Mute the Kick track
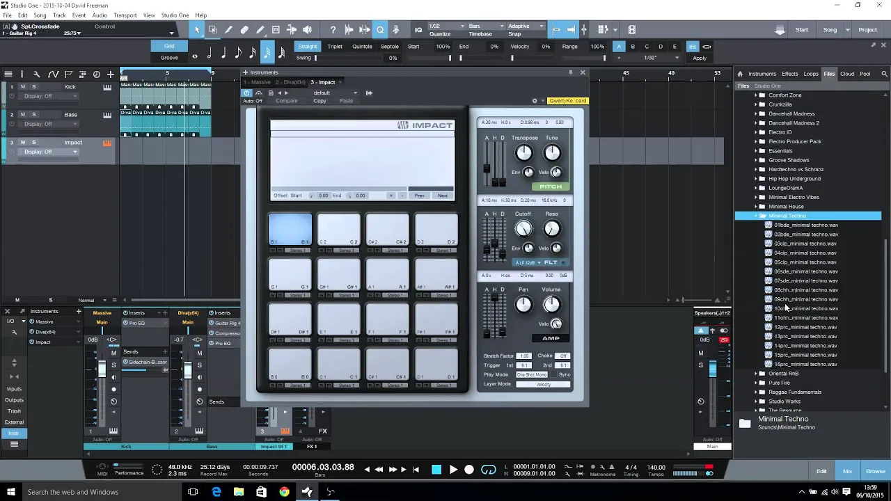This screenshot has width=891, height=501. click(23, 86)
